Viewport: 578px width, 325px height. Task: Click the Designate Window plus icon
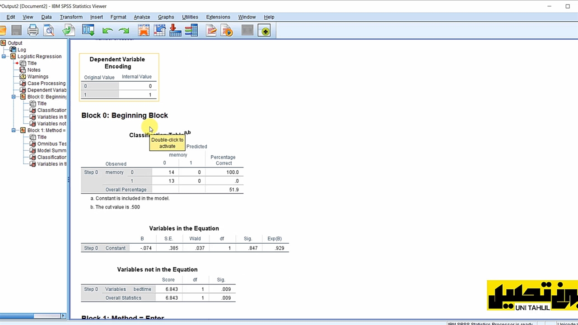265,31
